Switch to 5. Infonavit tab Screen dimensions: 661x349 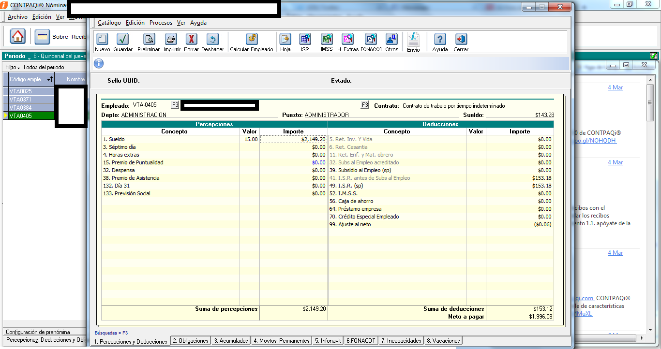coord(328,341)
